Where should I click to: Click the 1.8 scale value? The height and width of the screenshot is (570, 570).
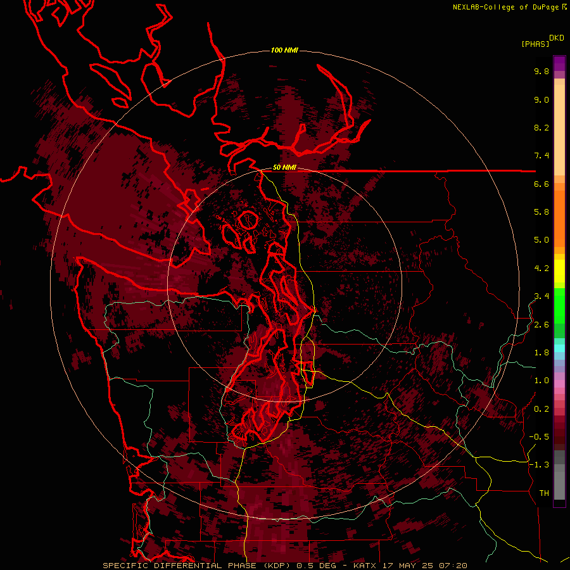pyautogui.click(x=541, y=353)
